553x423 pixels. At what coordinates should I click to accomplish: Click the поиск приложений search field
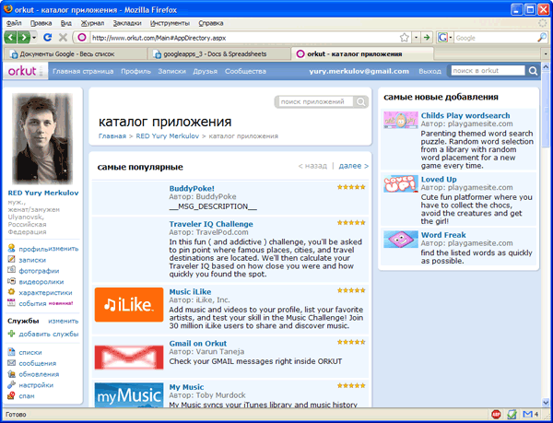[314, 102]
